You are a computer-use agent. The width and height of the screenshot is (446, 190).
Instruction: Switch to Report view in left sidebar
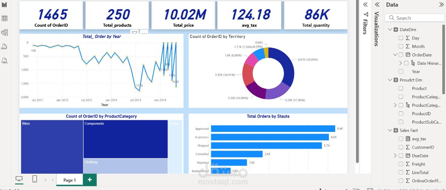[5, 5]
